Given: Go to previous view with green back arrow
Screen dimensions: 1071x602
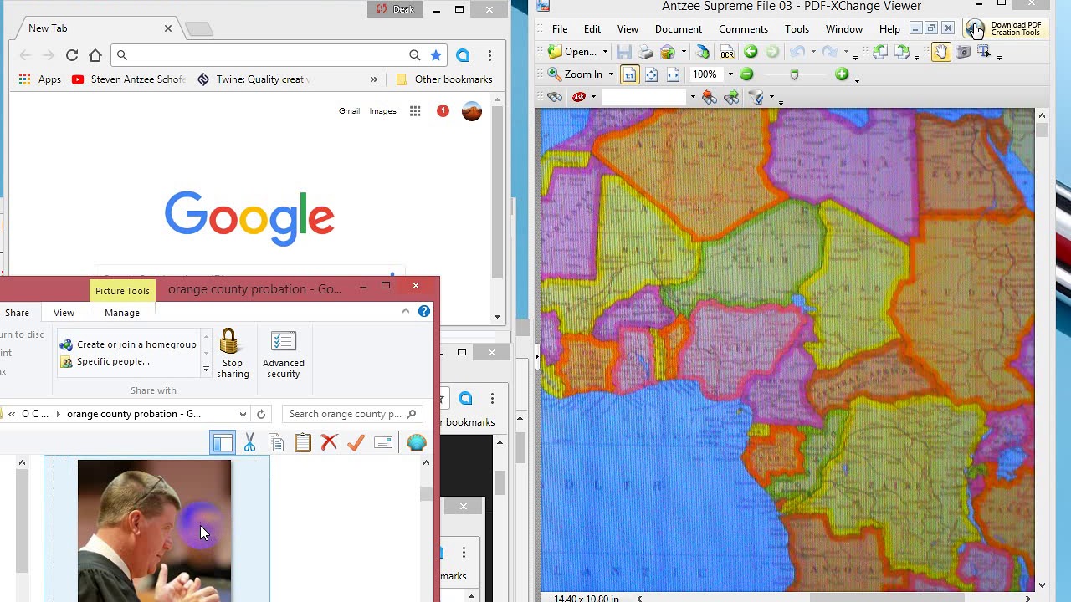Looking at the screenshot, I should (x=751, y=52).
